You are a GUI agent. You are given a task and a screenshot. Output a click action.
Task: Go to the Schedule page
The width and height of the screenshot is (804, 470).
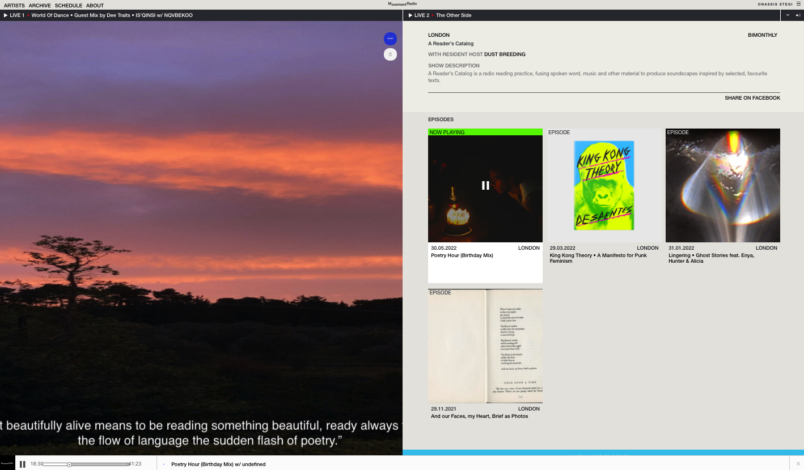coord(69,6)
